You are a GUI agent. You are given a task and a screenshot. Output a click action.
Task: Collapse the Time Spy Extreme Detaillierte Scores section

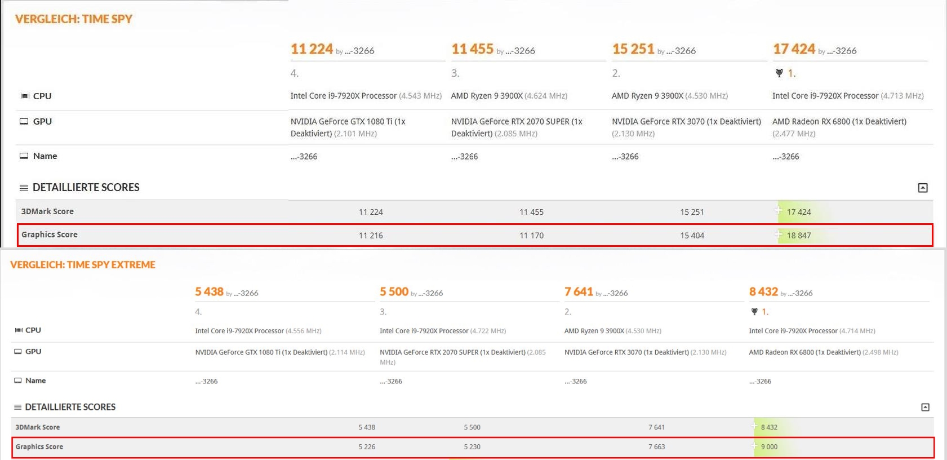(x=925, y=407)
